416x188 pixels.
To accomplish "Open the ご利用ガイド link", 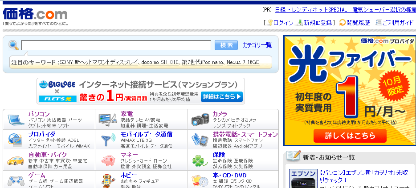I will (398, 23).
